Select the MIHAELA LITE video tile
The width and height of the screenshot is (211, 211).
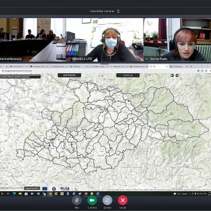tap(104, 40)
